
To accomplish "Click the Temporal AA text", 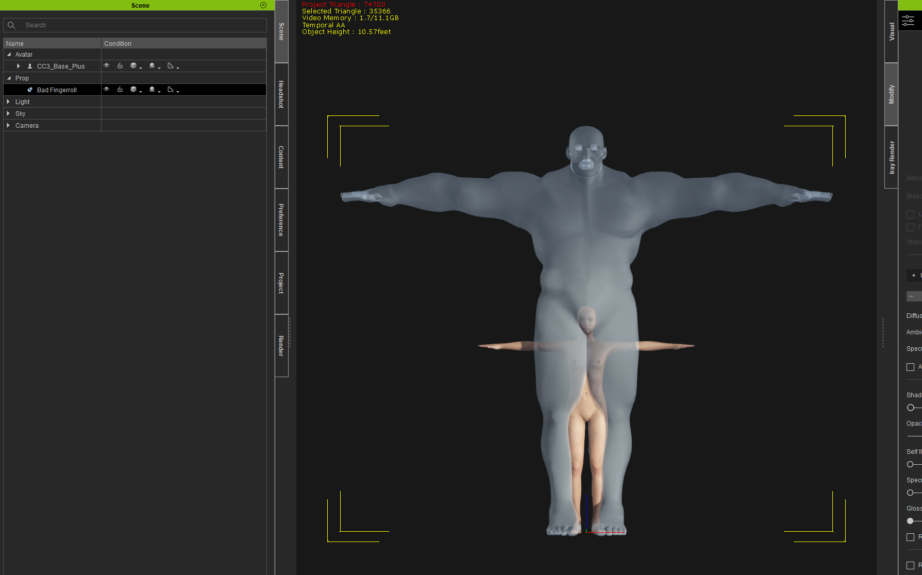I will pyautogui.click(x=324, y=25).
